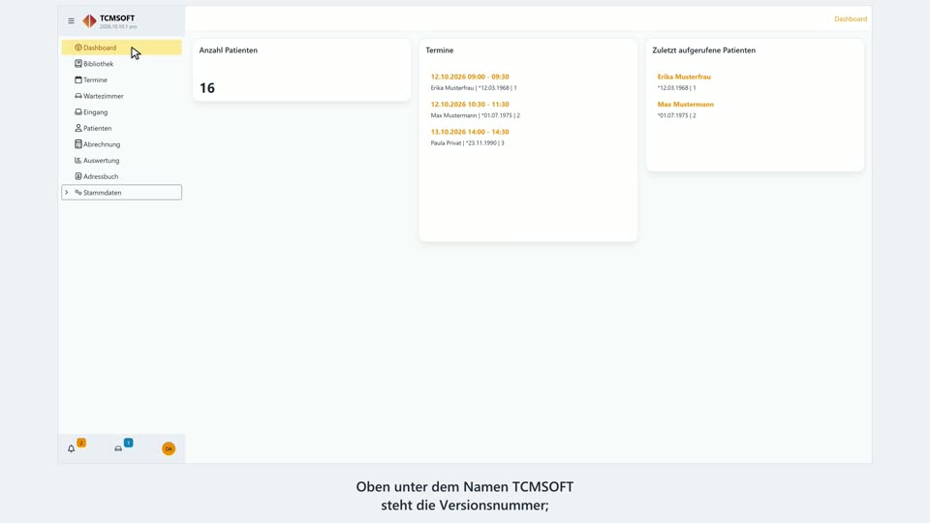Go to Termine in sidebar
930x523 pixels.
96,79
